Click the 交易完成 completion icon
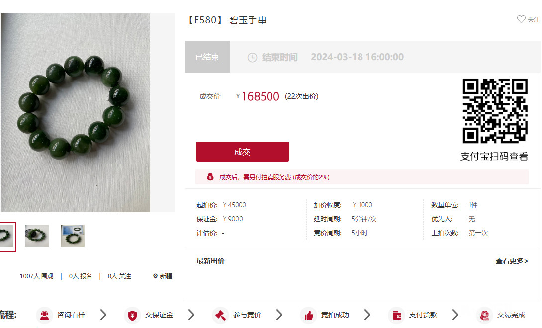The image size is (542, 328). (x=485, y=315)
